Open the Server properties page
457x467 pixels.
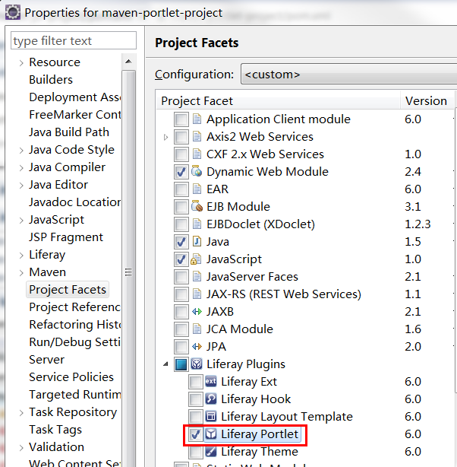46,360
